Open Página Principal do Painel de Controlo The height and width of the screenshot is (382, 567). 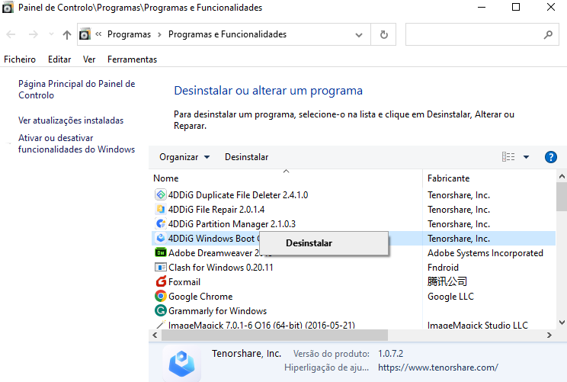[77, 89]
